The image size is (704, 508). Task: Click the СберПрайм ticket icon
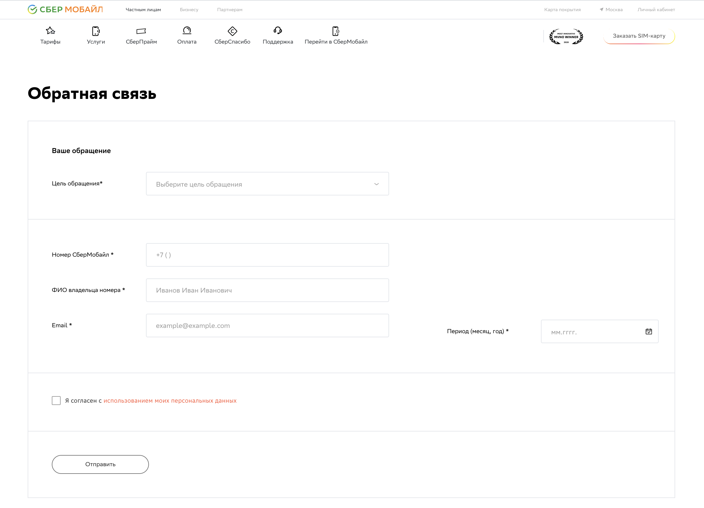tap(141, 31)
